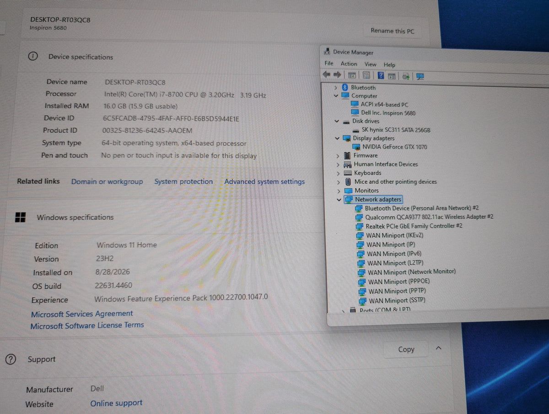Click the Disk drives category icon
Viewport: 549px width, 414px height.
pos(346,121)
